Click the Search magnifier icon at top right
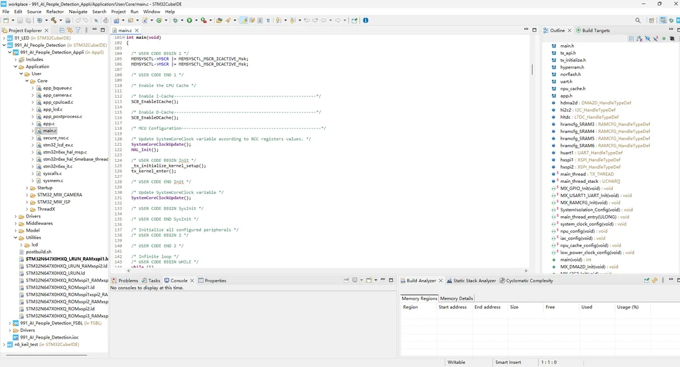 (637, 20)
